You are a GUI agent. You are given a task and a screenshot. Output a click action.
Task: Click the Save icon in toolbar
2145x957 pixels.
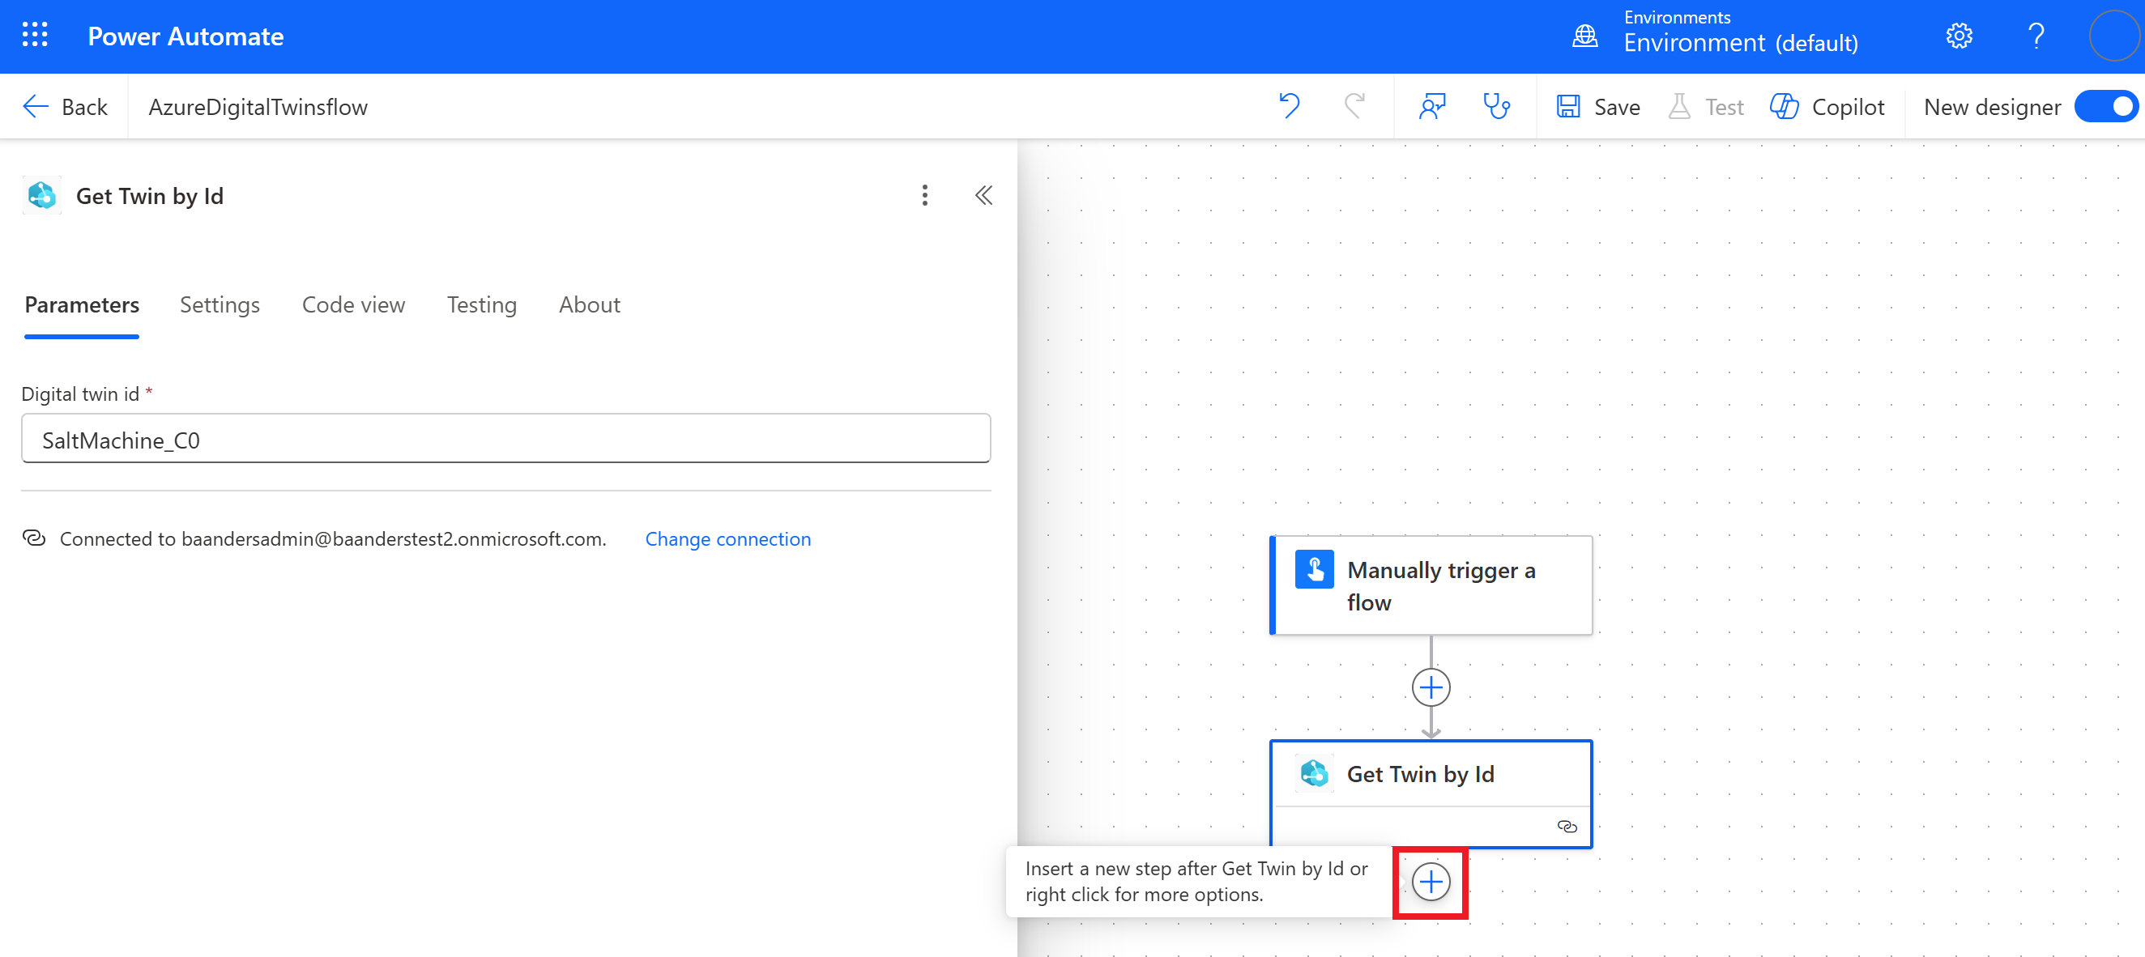tap(1571, 107)
